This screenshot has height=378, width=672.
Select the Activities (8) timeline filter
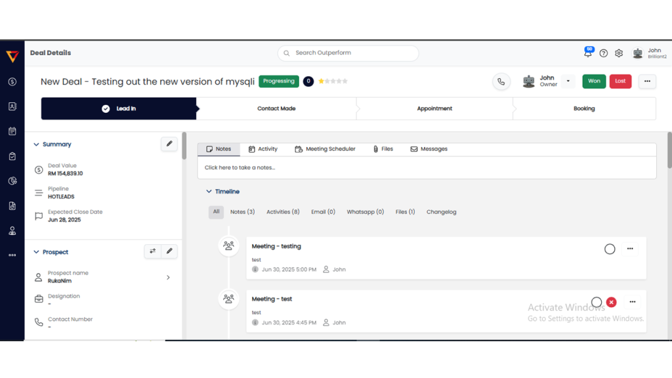click(283, 212)
